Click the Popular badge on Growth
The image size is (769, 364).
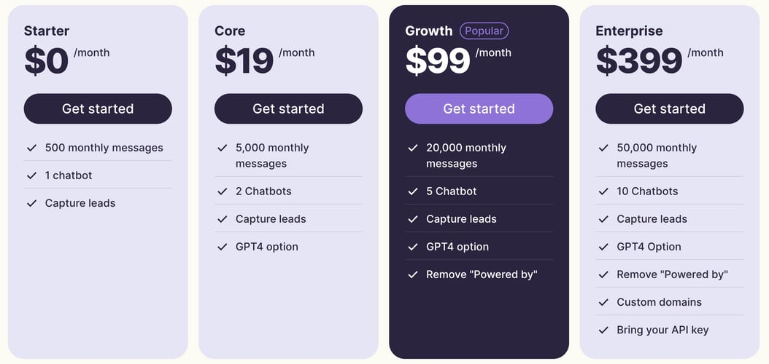484,31
